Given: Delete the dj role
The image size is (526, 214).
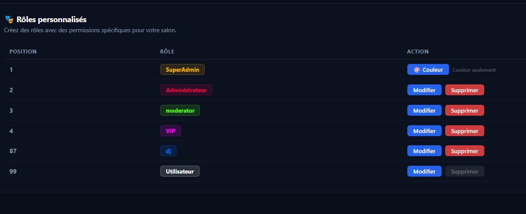Looking at the screenshot, I should pyautogui.click(x=464, y=151).
